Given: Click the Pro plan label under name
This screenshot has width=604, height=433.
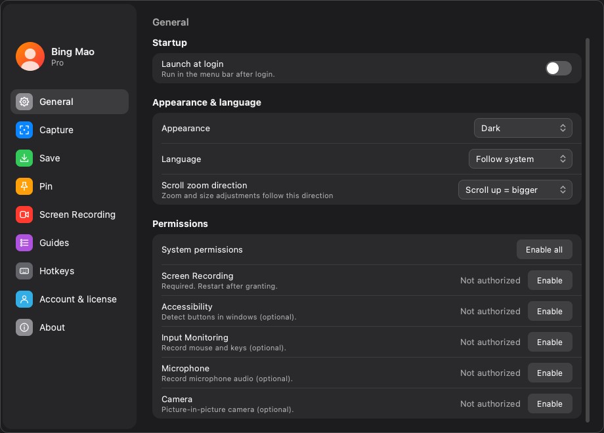Looking at the screenshot, I should coord(57,63).
